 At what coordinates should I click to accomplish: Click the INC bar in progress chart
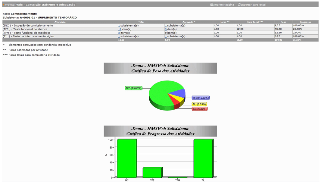126,158
